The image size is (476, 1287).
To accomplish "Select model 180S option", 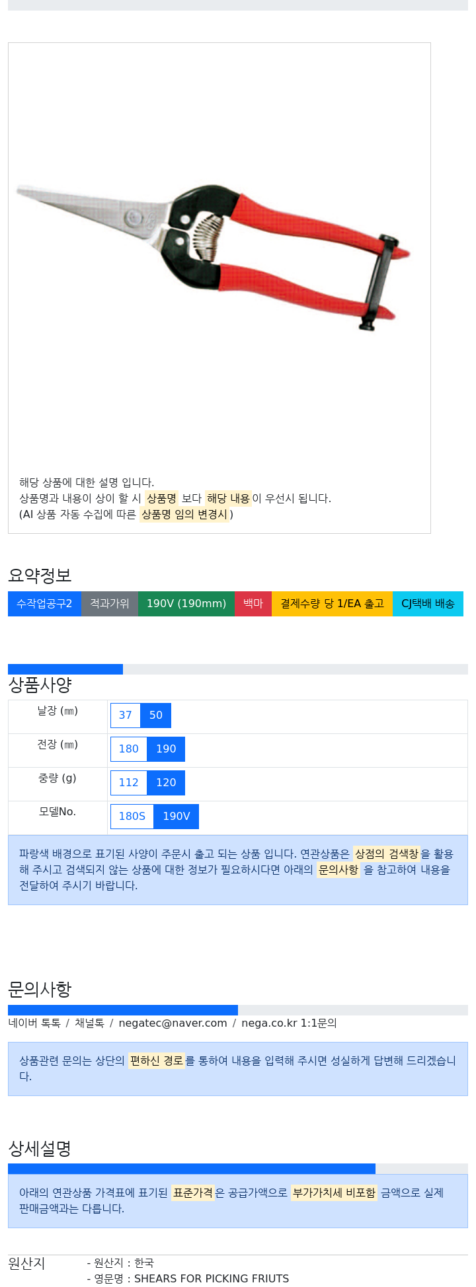I will click(132, 817).
